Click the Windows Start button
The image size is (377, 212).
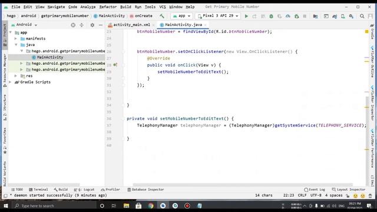[x=6, y=206]
